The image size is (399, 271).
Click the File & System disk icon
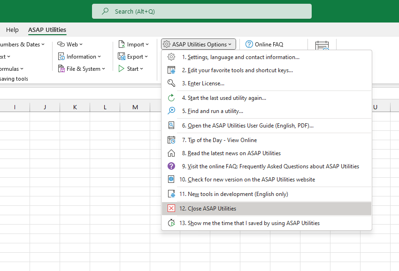coord(61,68)
